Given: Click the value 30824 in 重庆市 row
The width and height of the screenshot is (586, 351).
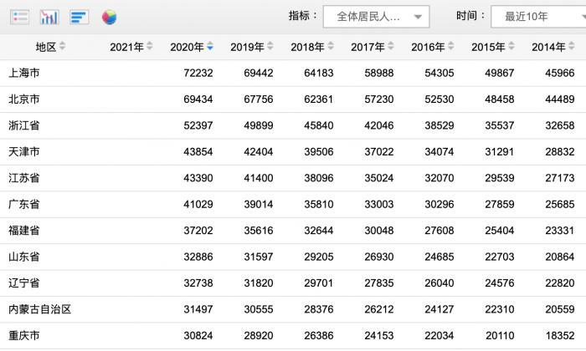Looking at the screenshot, I should tap(198, 336).
